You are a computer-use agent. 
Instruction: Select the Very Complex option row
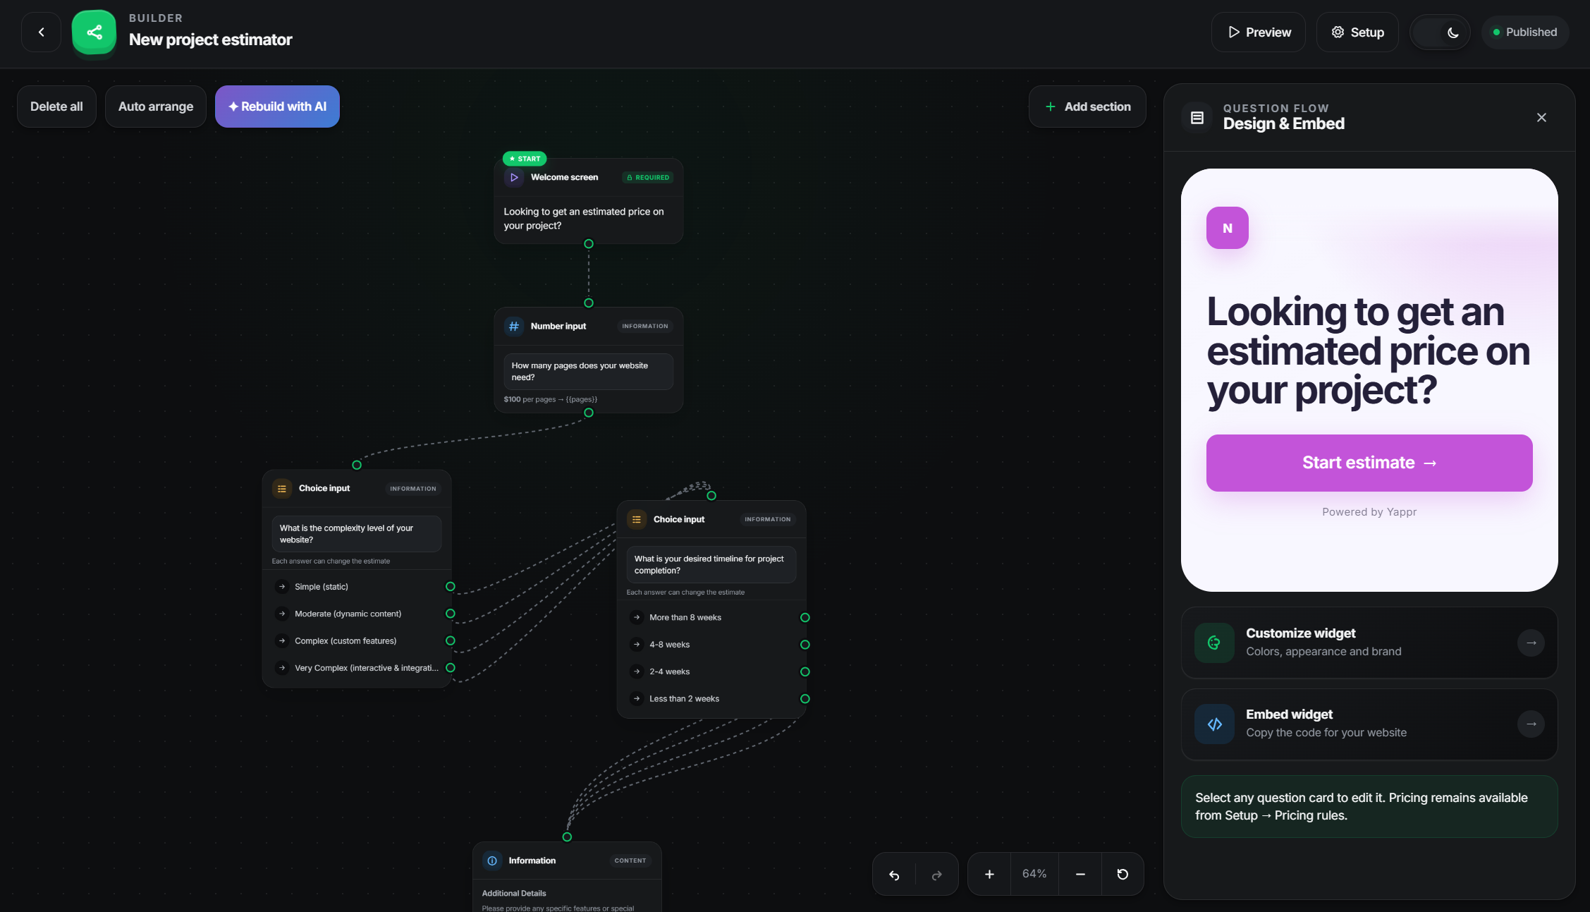357,668
